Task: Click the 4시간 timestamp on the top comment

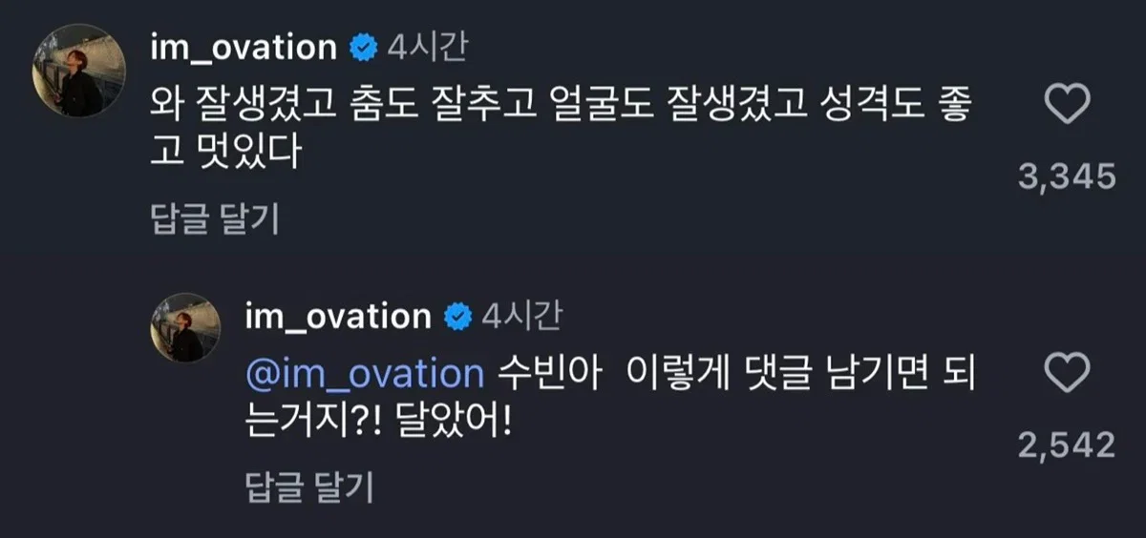Action: tap(428, 48)
